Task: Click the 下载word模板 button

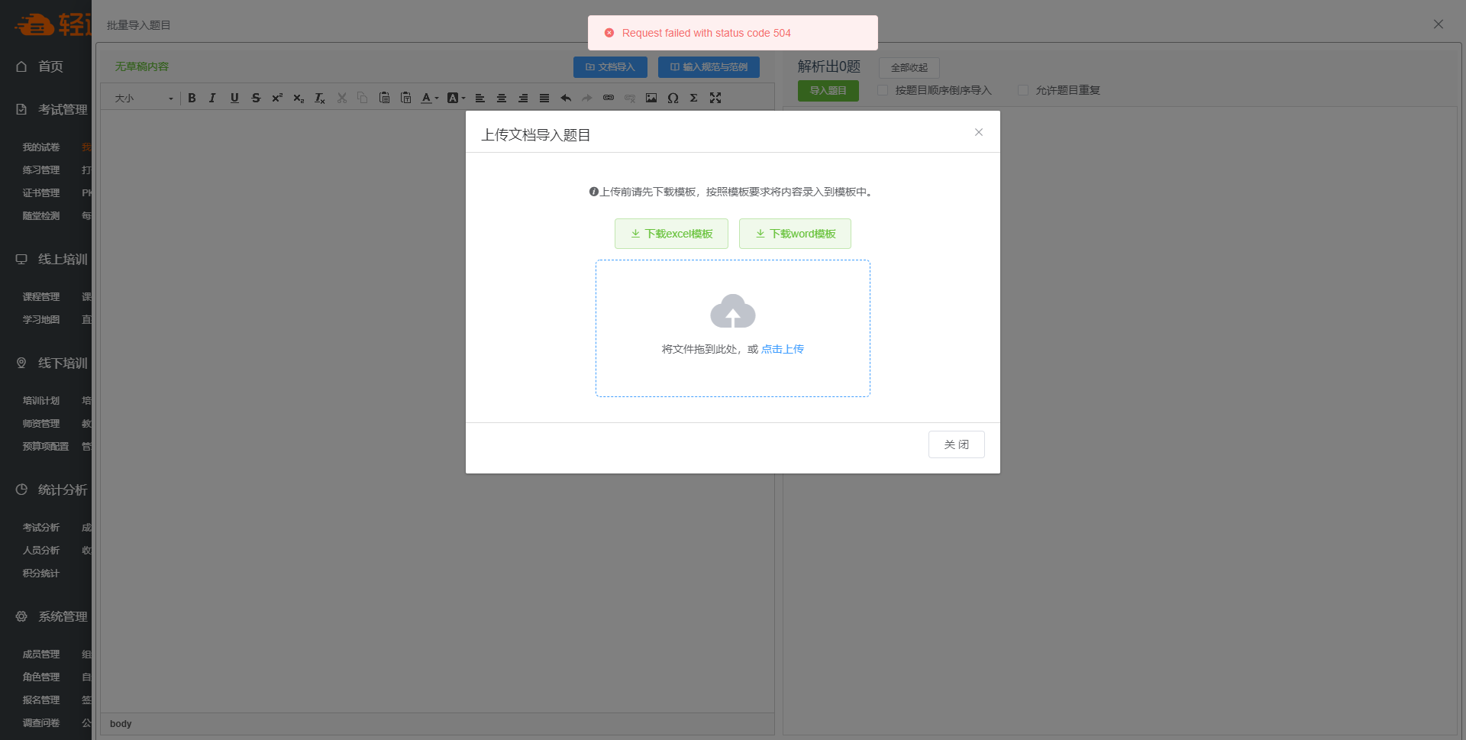Action: coord(795,234)
